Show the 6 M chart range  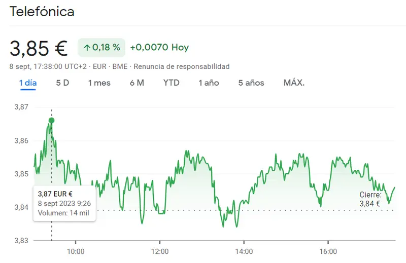(137, 83)
